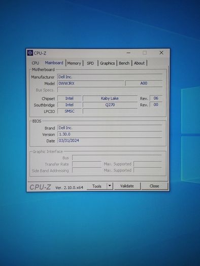Screen dimensions: 200x266
Task: Click the BIOS Version field 1.30.0
Action: pyautogui.click(x=110, y=134)
